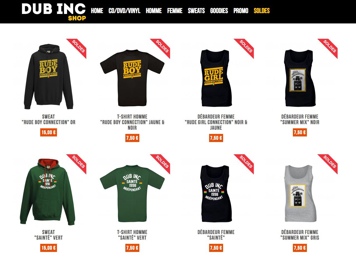Viewport: 356px width, 260px height.
Task: Select the highlighted SOLDES menu item
Action: click(262, 11)
